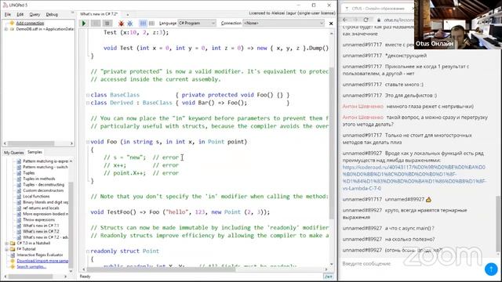The height and width of the screenshot is (282, 502).
Task: Run the query with the green Execute arrow
Action: (84, 23)
